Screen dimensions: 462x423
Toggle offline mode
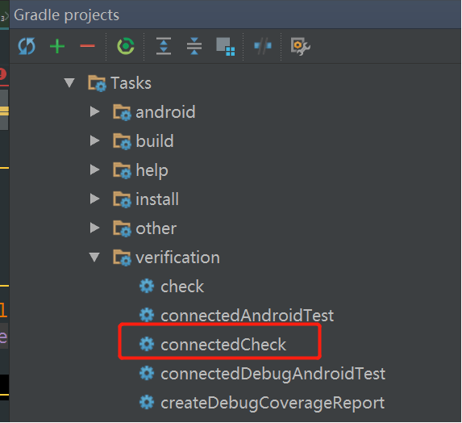pos(263,46)
